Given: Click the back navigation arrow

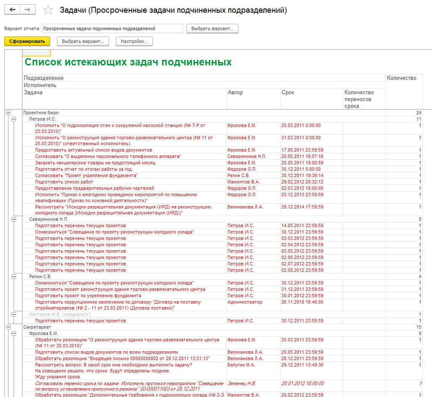Looking at the screenshot, I should [x=12, y=10].
